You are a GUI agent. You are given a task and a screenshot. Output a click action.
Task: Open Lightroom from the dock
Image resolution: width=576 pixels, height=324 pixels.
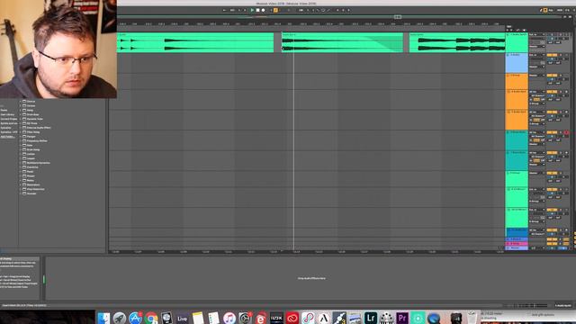click(x=371, y=318)
